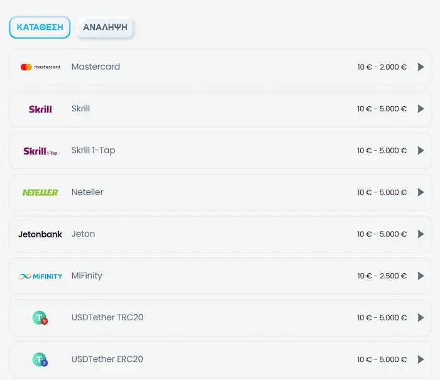Image resolution: width=440 pixels, height=380 pixels.
Task: Select the USDTether TRC20 method name
Action: [107, 318]
